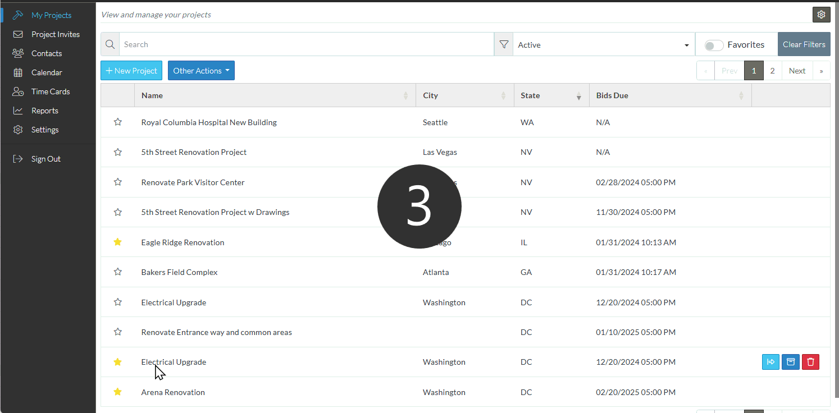Open Reports from the sidebar menu
This screenshot has width=839, height=413.
44,111
